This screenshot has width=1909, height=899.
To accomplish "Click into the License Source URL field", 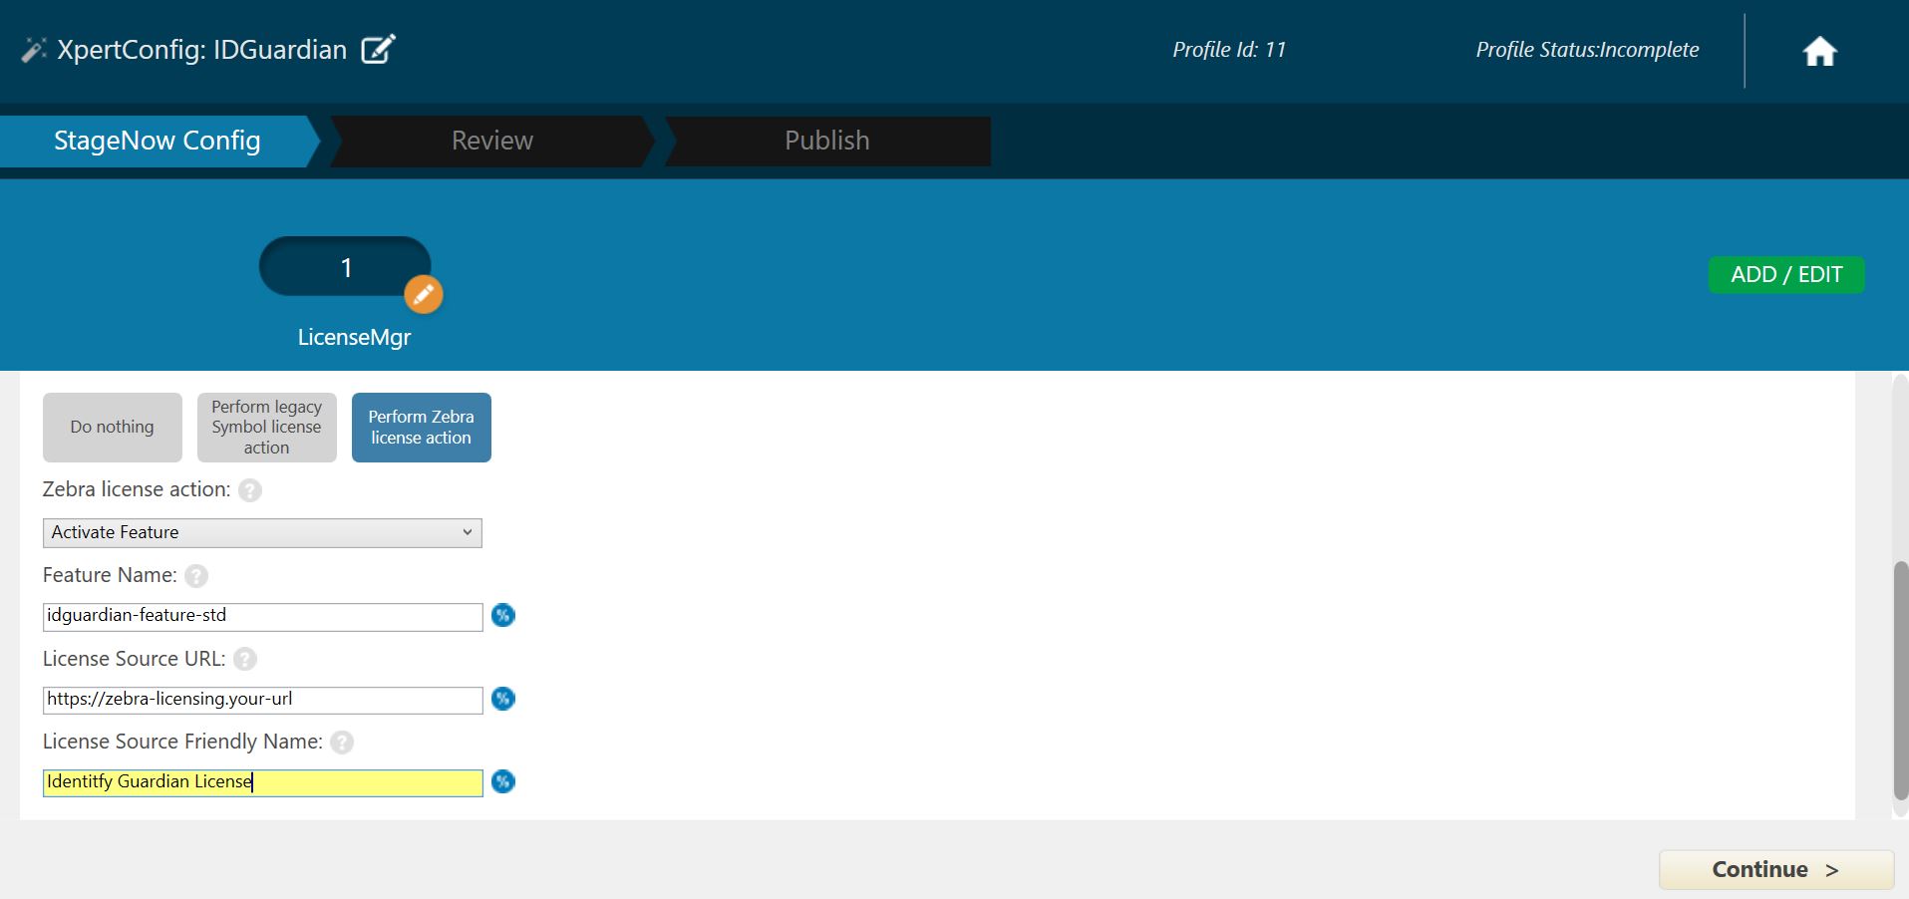I will tap(262, 700).
